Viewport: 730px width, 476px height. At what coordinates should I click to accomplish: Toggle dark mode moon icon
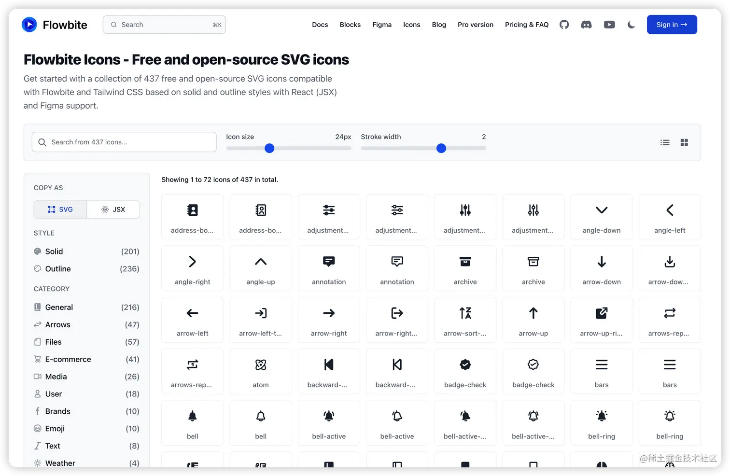click(631, 25)
